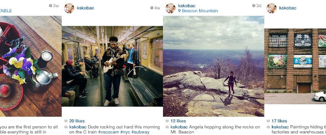Click kskobac avatar above the subway photo
The height and width of the screenshot is (135, 326).
pos(69,8)
